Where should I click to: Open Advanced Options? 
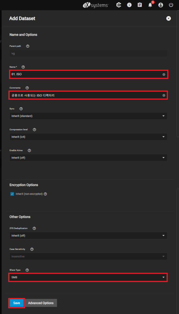tap(41, 303)
